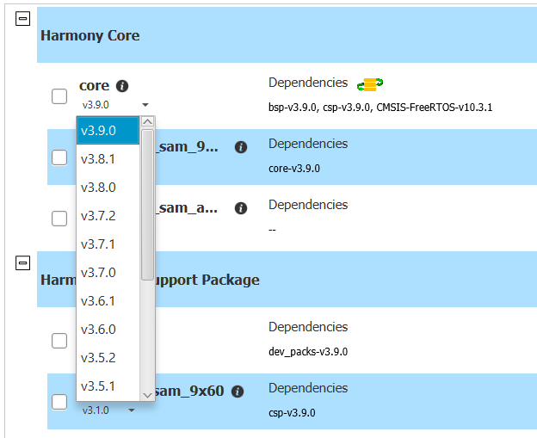Tick the core package checkbox

(x=59, y=96)
